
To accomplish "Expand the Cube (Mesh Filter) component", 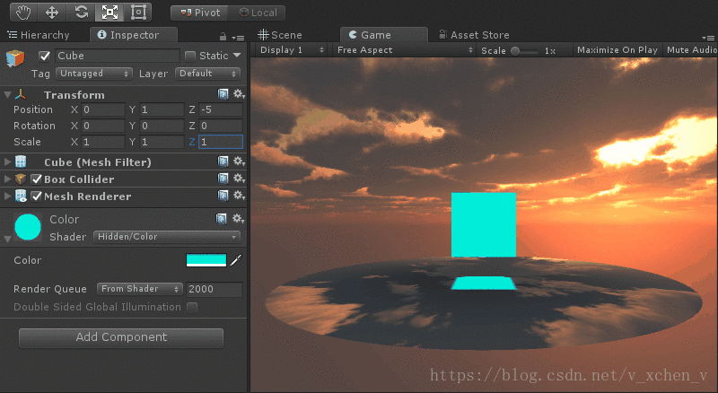I will 7,162.
